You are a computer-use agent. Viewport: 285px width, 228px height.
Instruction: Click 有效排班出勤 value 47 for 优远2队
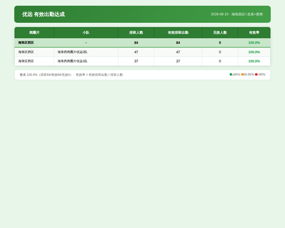click(178, 52)
